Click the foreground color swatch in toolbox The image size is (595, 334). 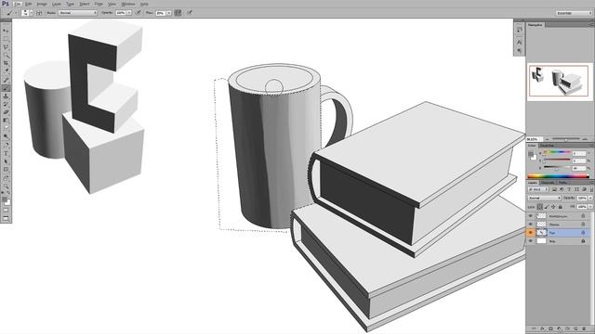[x=4, y=199]
